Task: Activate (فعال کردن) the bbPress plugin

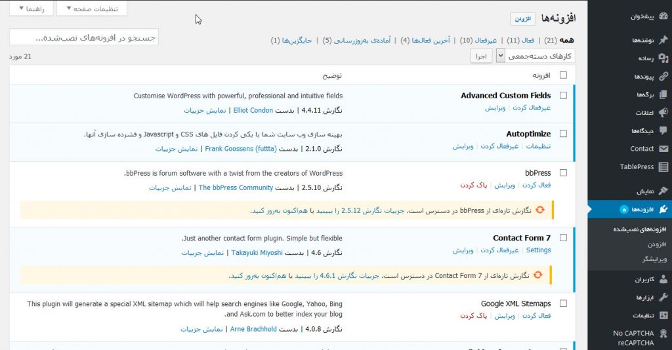Action: click(537, 185)
